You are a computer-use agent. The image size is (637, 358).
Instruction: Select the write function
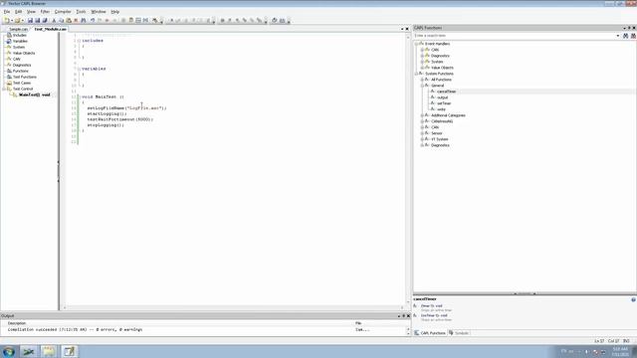coord(441,109)
